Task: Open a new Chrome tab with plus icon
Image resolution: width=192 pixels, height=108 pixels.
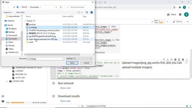Action: (105, 2)
